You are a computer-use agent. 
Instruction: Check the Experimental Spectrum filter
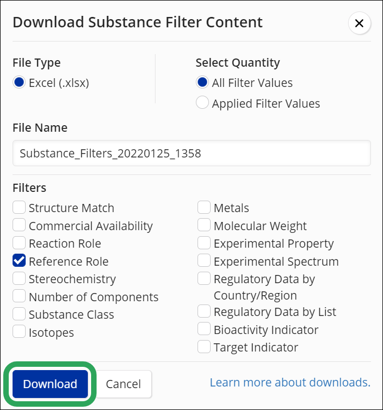point(204,261)
